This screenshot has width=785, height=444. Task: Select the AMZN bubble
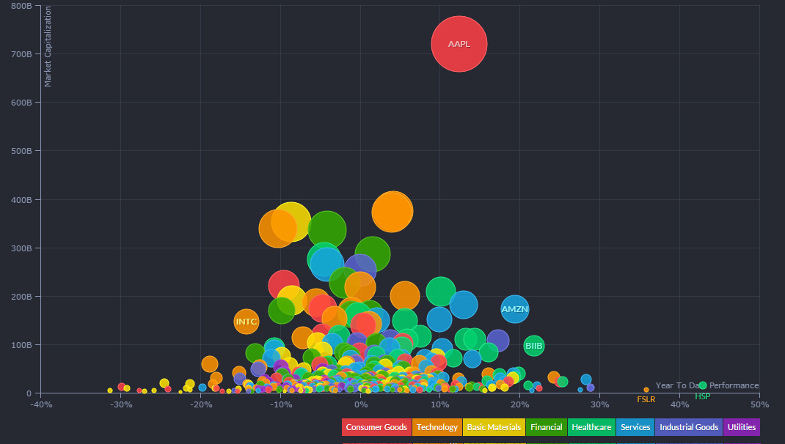515,309
